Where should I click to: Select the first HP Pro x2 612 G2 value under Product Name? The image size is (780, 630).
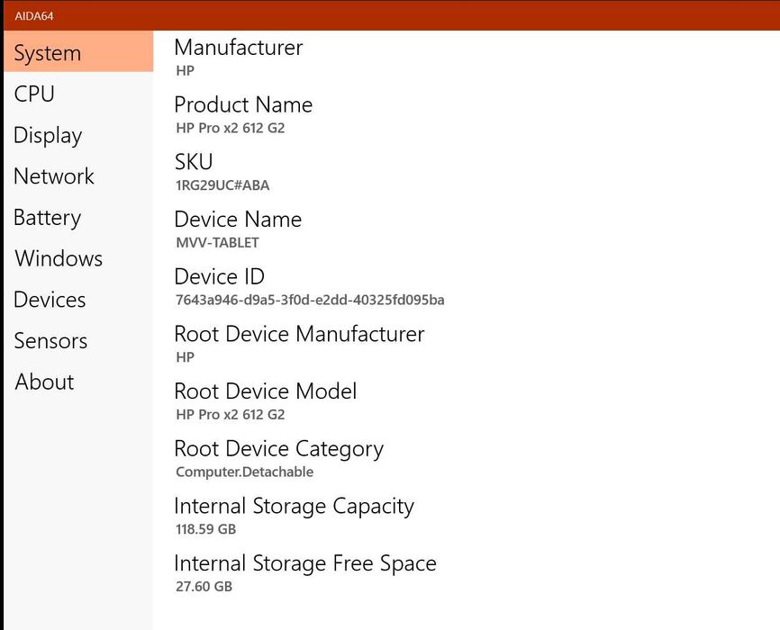point(231,129)
